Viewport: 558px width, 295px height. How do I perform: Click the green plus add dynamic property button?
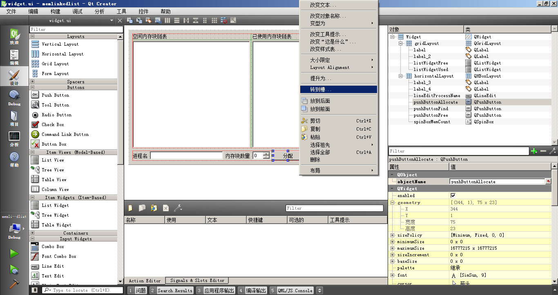[534, 151]
